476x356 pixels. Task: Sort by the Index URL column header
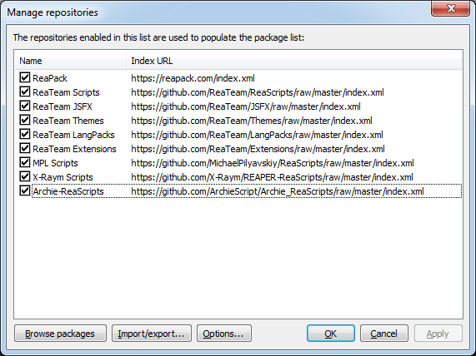293,61
